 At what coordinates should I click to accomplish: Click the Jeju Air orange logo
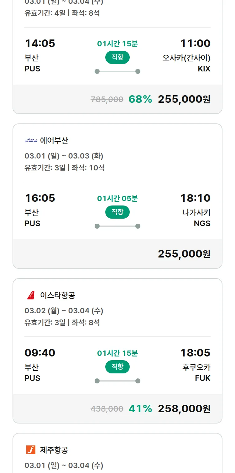click(x=31, y=450)
